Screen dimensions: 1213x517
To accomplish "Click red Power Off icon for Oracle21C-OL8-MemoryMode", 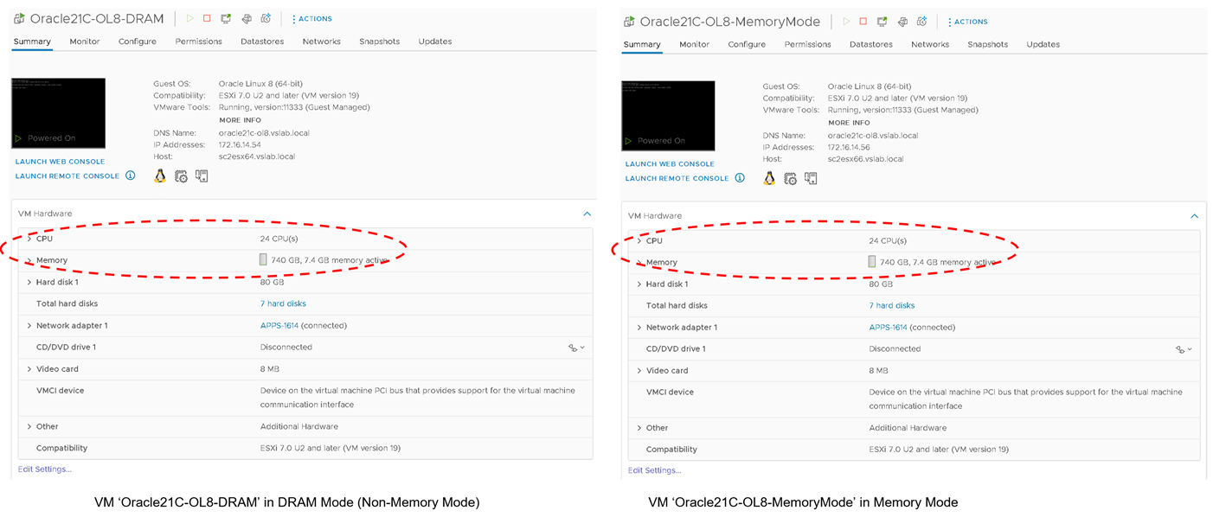I will pos(863,22).
